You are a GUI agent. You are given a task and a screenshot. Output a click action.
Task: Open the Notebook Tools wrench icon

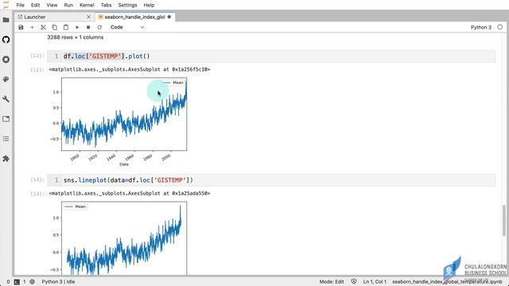[x=6, y=99]
